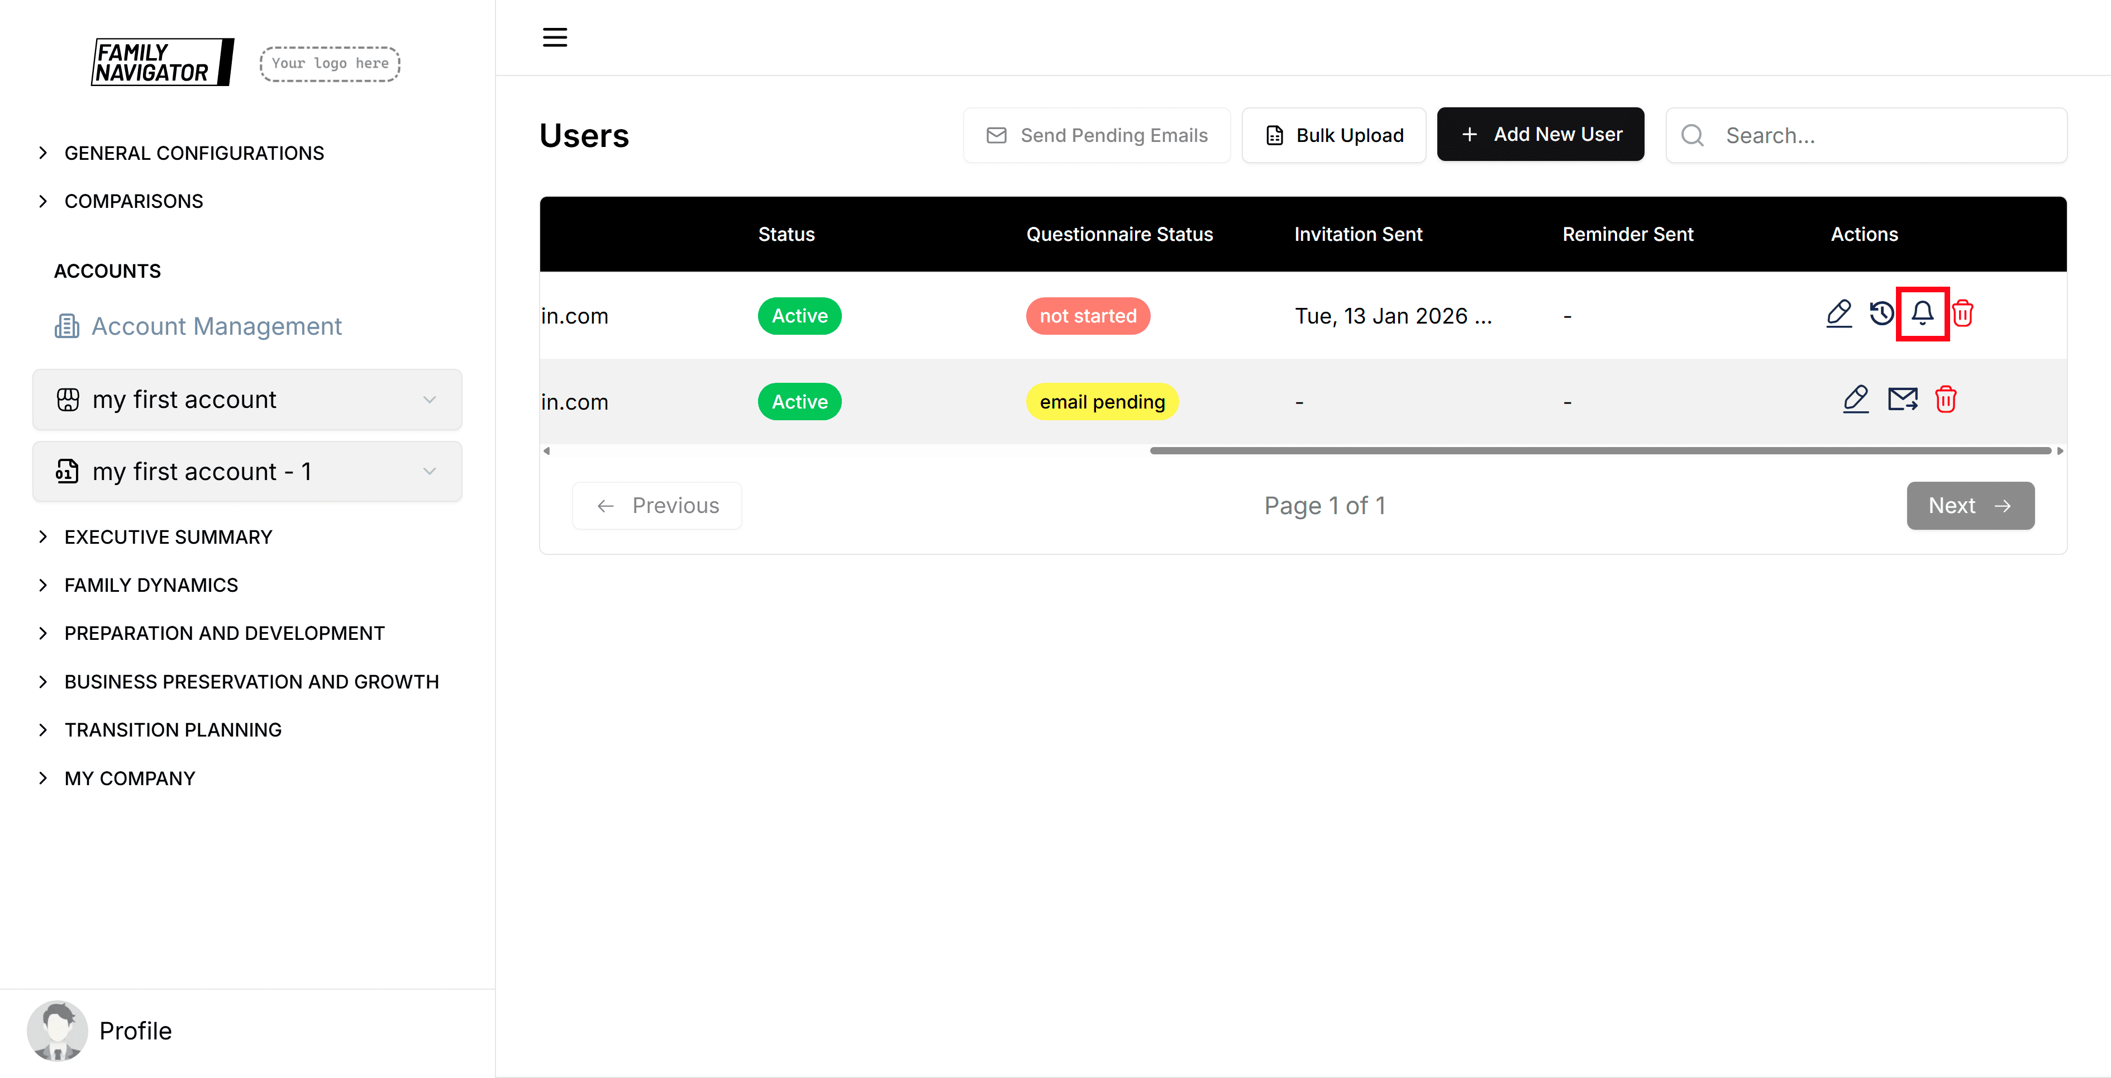Click the Bulk Upload button

pos(1333,135)
